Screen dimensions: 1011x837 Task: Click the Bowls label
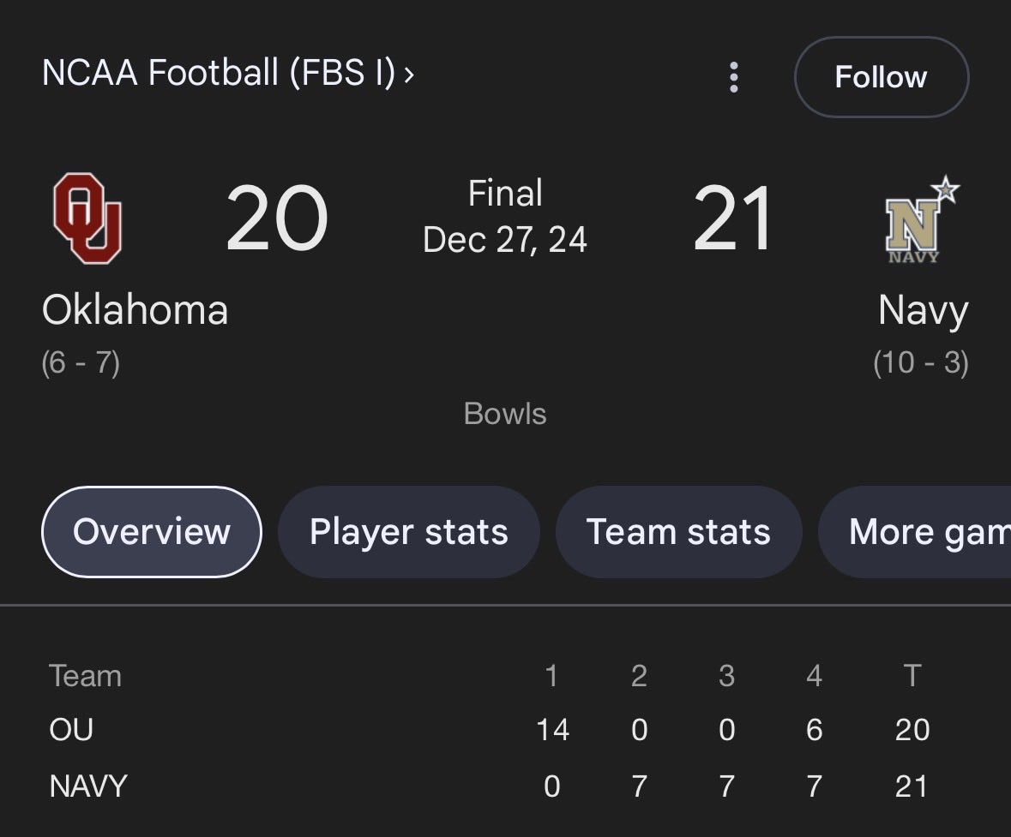(x=505, y=414)
